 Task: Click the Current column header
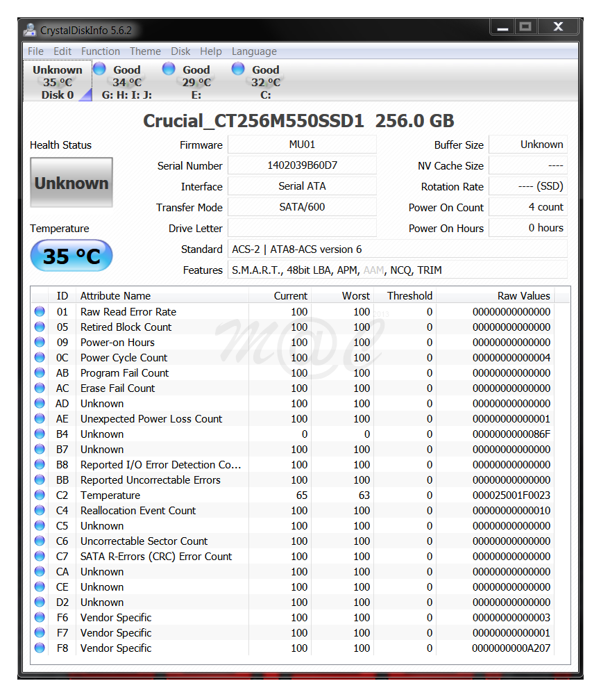(x=280, y=295)
